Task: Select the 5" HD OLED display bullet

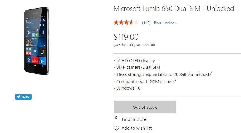Action: 134,61
